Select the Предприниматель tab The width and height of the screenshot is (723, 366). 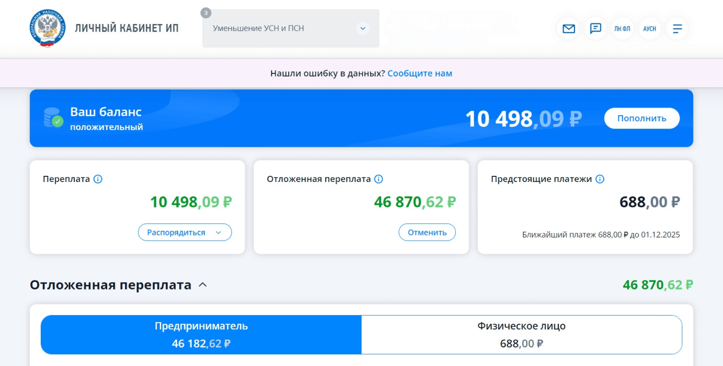click(x=201, y=334)
